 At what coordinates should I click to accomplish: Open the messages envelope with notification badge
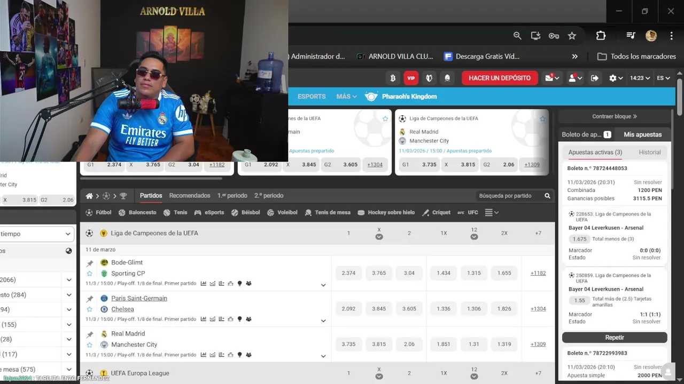click(x=552, y=78)
